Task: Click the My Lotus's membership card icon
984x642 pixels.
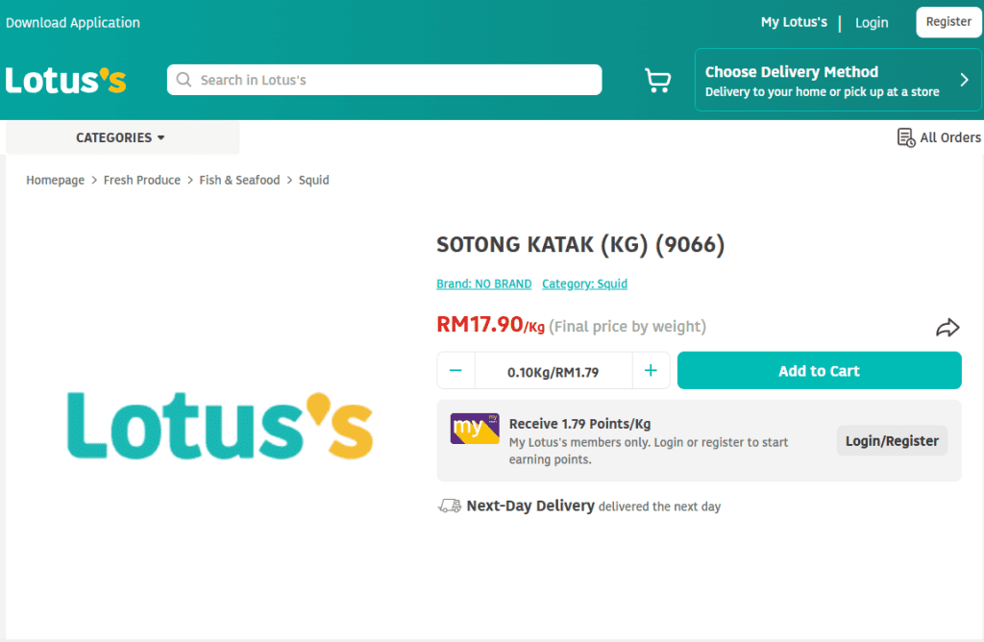Action: 475,429
